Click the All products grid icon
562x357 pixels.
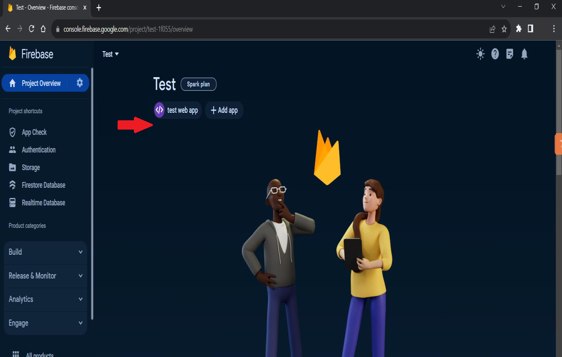coord(16,354)
